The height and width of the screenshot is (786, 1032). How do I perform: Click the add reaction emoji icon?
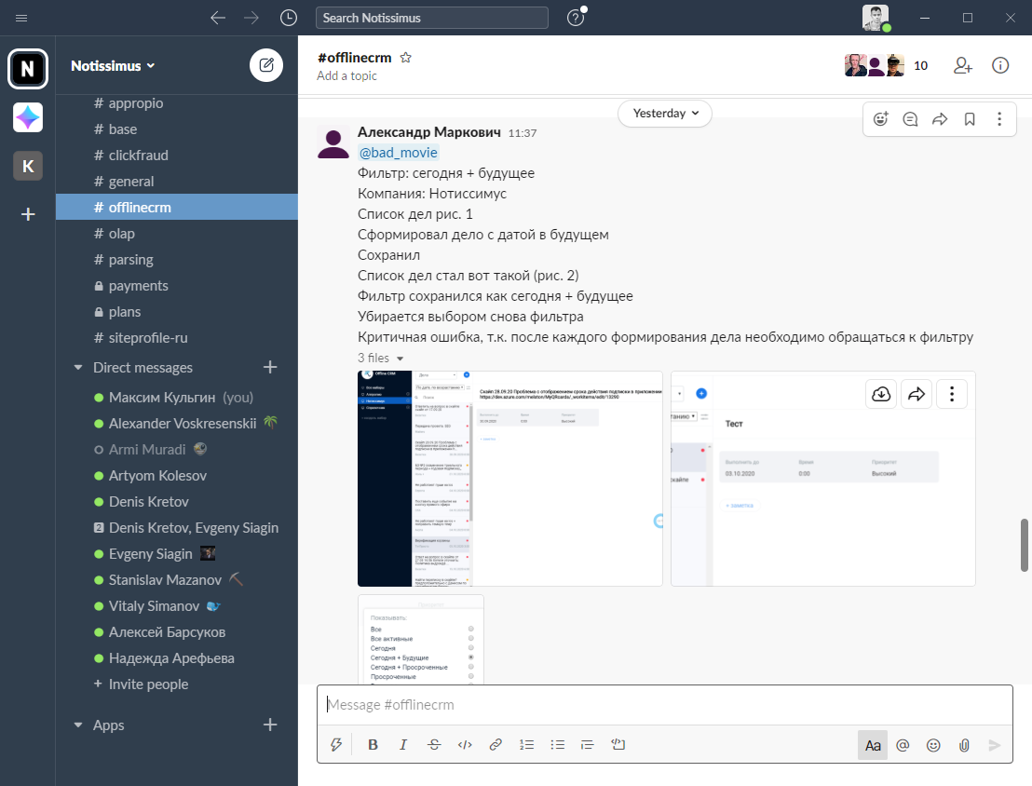point(881,118)
